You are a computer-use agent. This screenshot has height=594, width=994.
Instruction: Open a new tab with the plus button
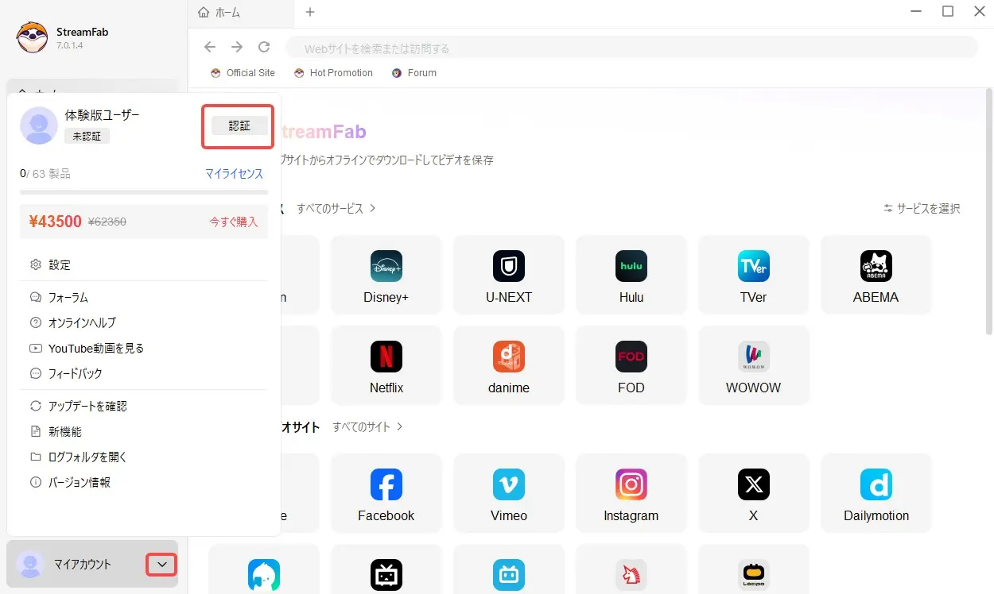click(x=310, y=12)
